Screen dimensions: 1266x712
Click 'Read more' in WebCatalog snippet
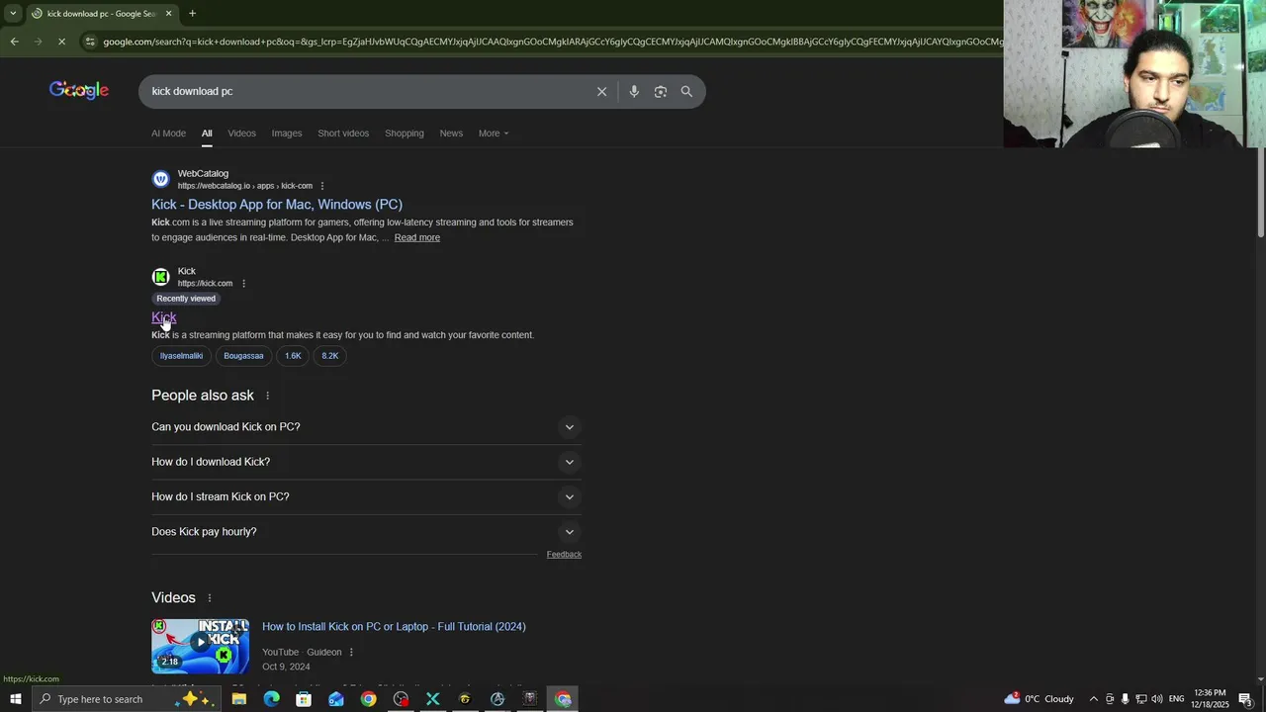(417, 237)
